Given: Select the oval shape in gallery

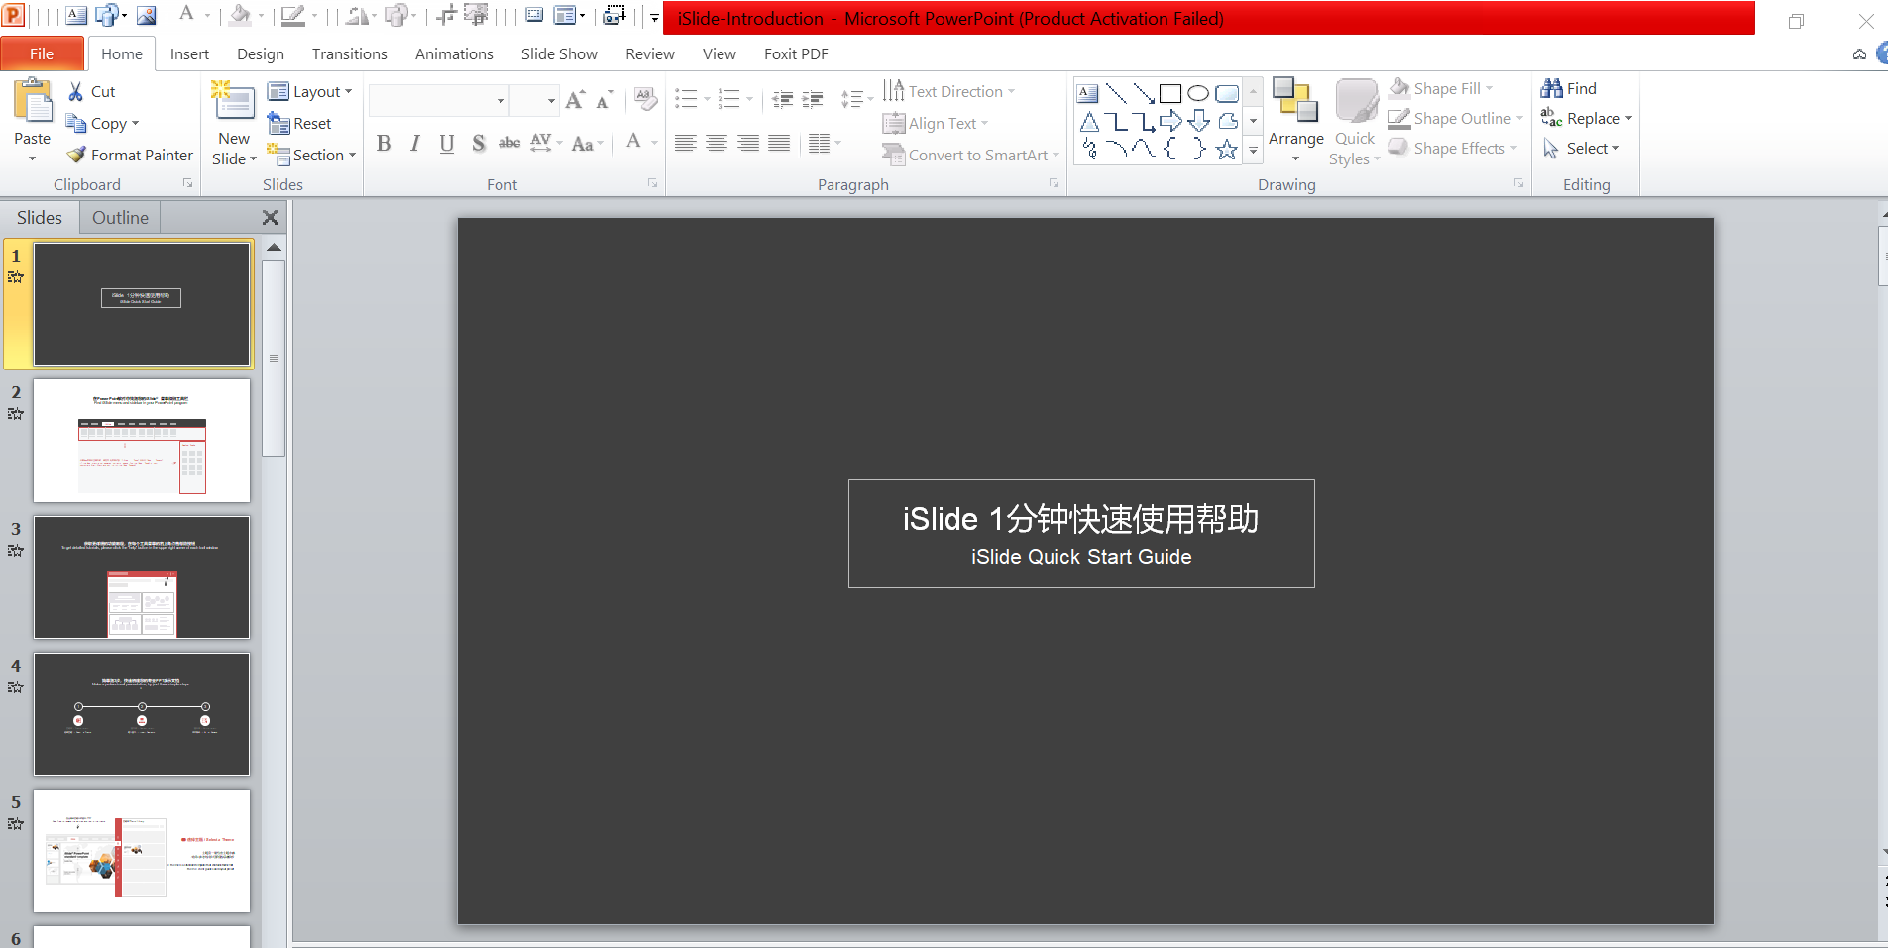Looking at the screenshot, I should pos(1198,93).
